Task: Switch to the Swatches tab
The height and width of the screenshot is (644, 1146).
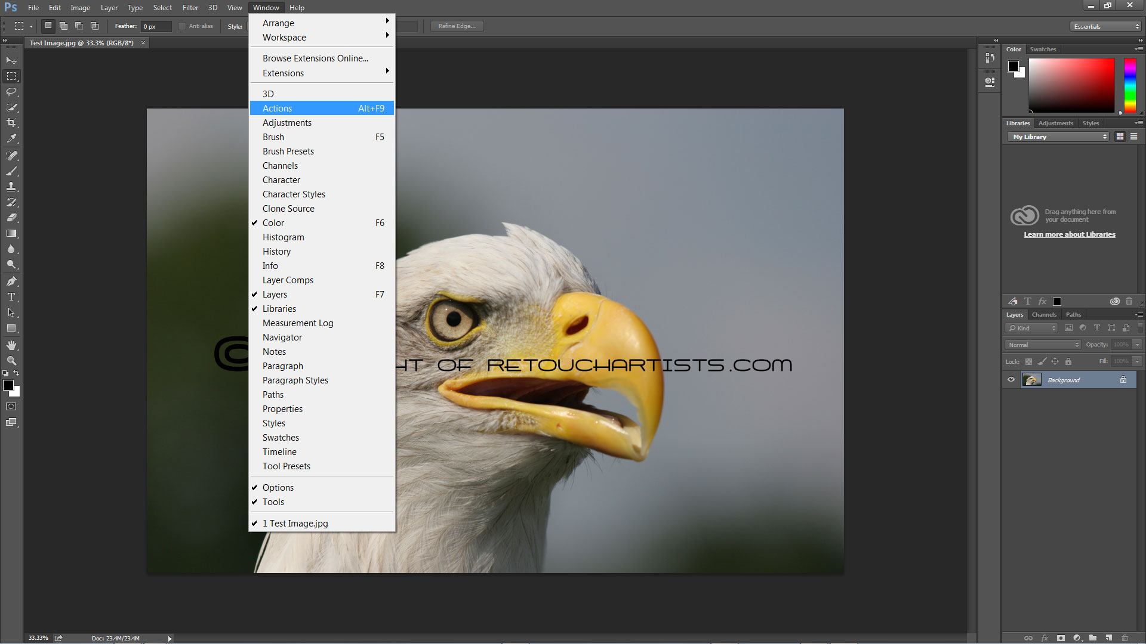Action: coord(1043,49)
